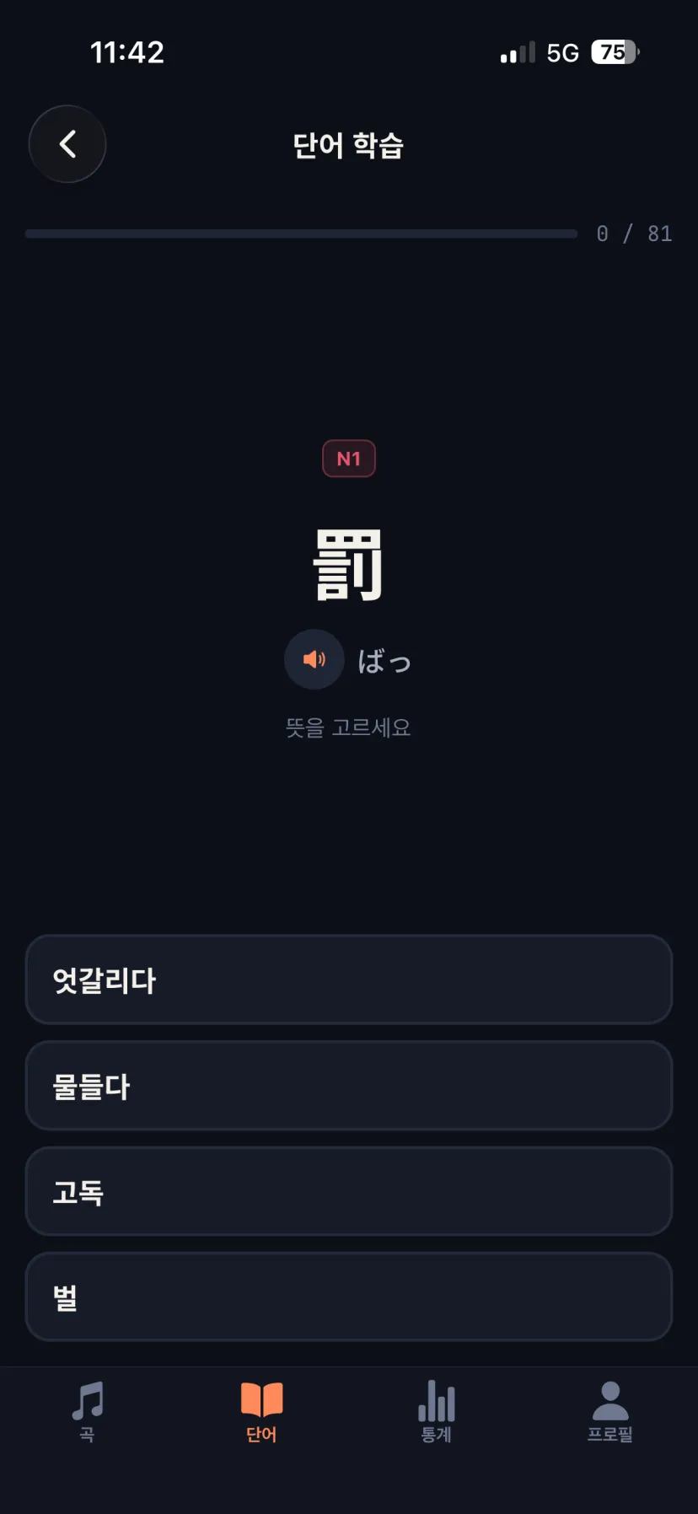Select the answer 엇갈리다
This screenshot has width=698, height=1514.
click(349, 980)
